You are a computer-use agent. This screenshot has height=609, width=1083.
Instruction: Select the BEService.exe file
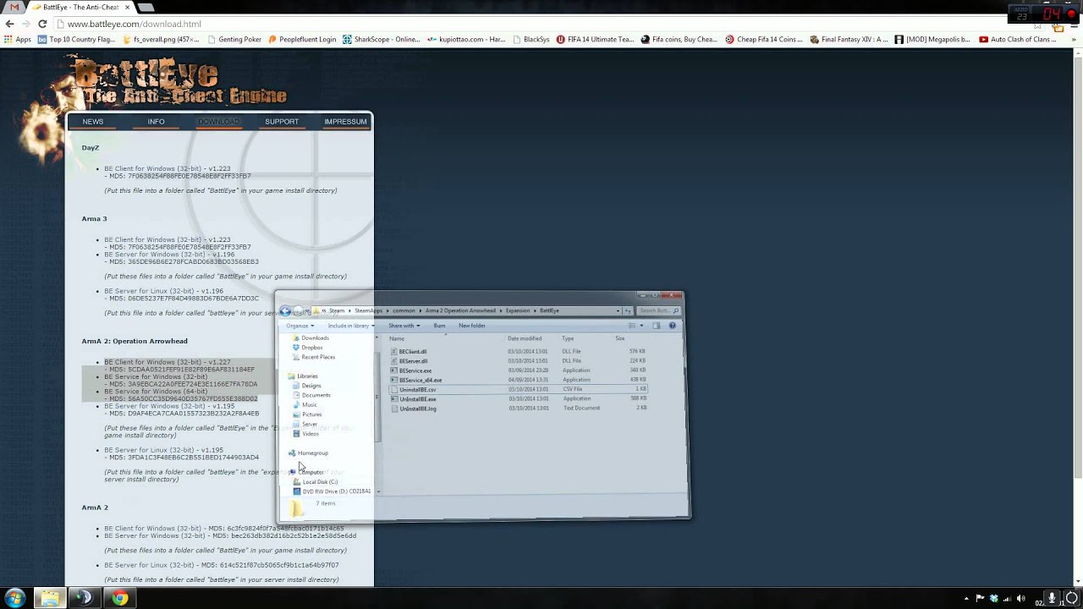[x=411, y=370]
